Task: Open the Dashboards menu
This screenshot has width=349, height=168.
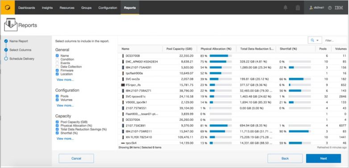Action: coord(26,8)
